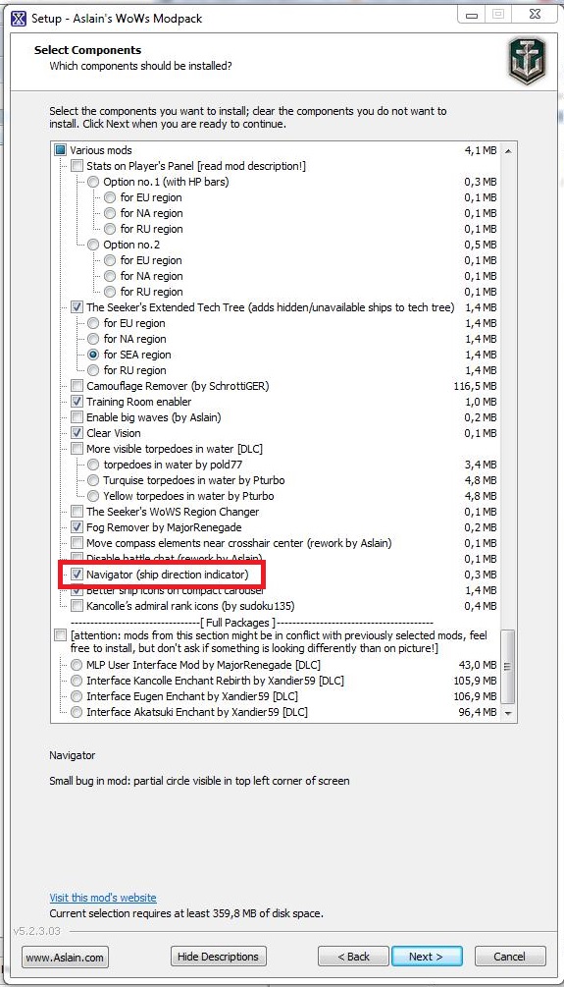564x987 pixels.
Task: Select Turquise torpedoes in water by Pturbo
Action: pyautogui.click(x=94, y=481)
